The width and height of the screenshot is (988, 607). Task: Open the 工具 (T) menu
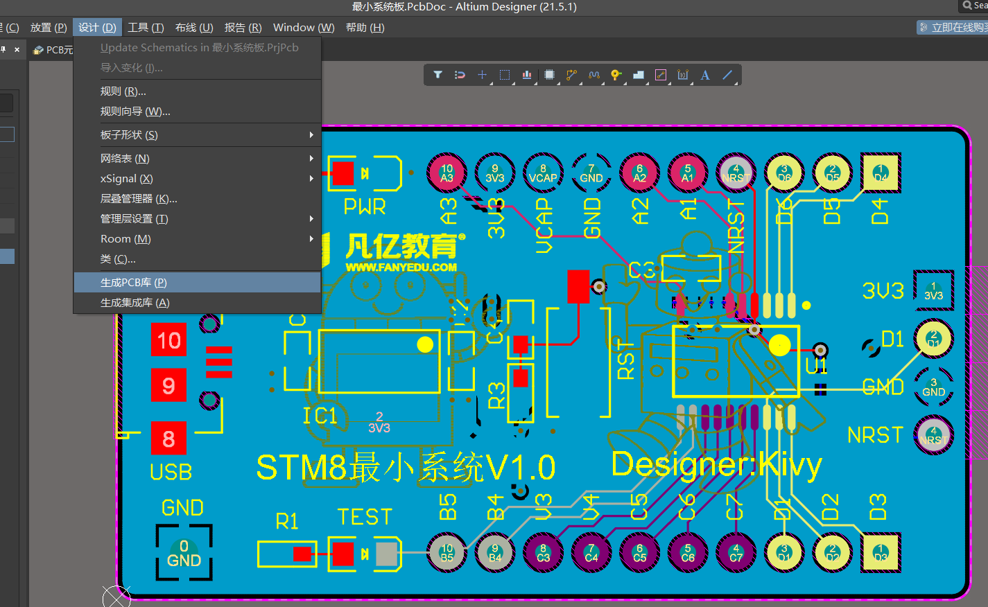(x=146, y=27)
